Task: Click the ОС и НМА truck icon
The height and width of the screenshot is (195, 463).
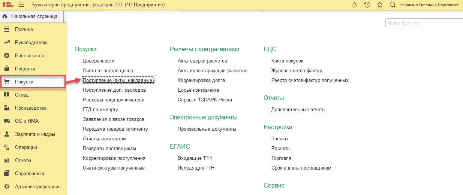Action: pos(6,121)
